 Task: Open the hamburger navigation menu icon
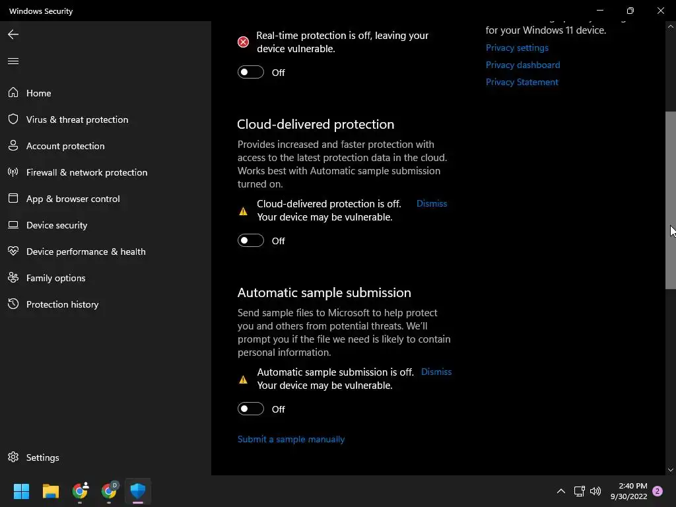point(13,61)
